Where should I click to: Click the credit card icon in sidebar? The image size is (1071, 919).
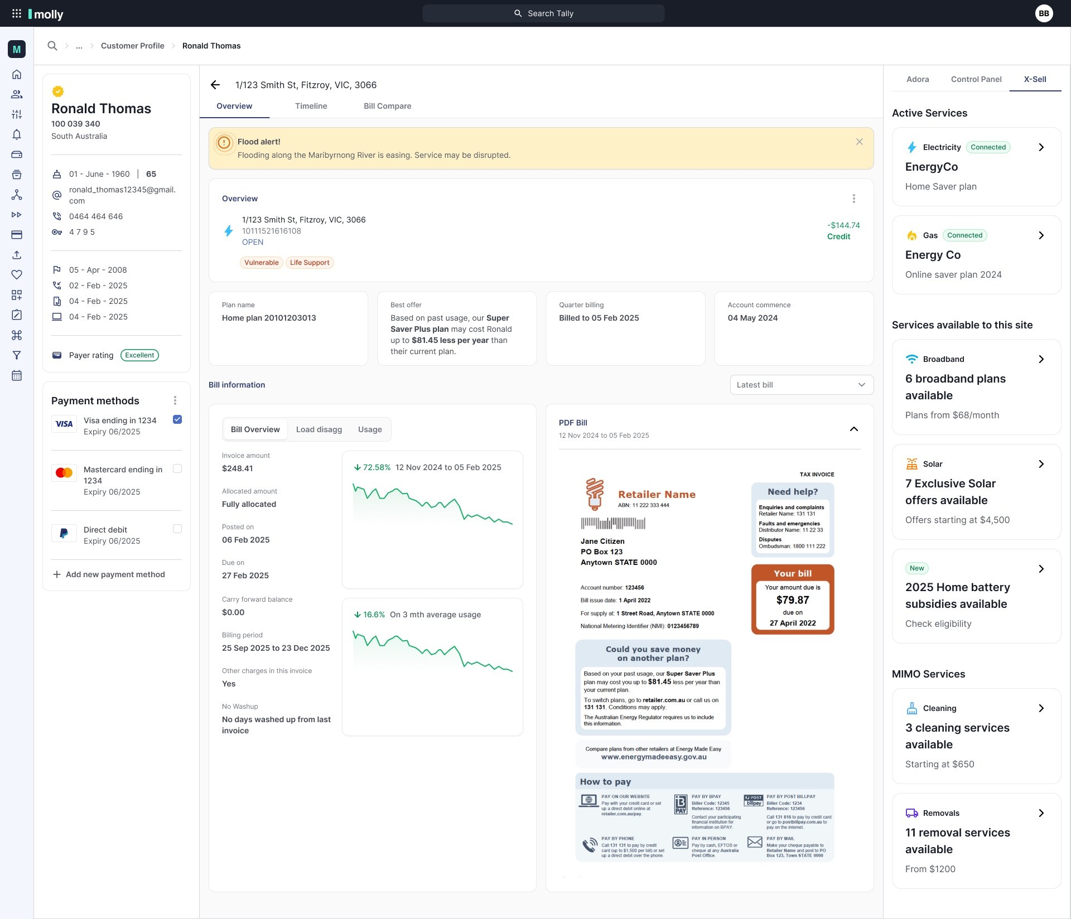coord(17,235)
